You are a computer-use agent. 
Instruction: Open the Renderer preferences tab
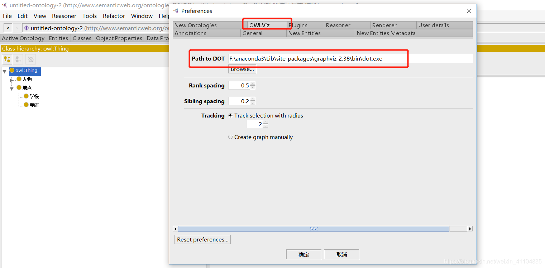(393, 25)
